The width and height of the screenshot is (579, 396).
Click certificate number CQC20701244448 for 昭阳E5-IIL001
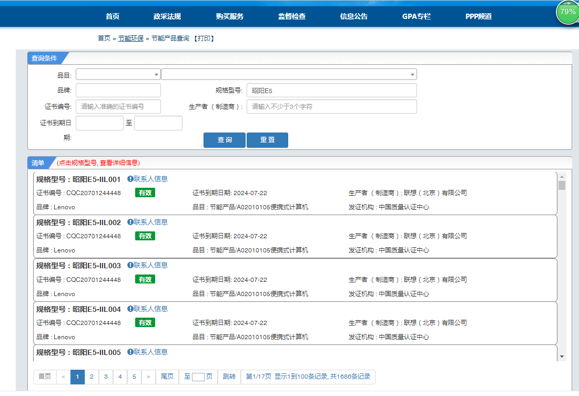pos(94,193)
